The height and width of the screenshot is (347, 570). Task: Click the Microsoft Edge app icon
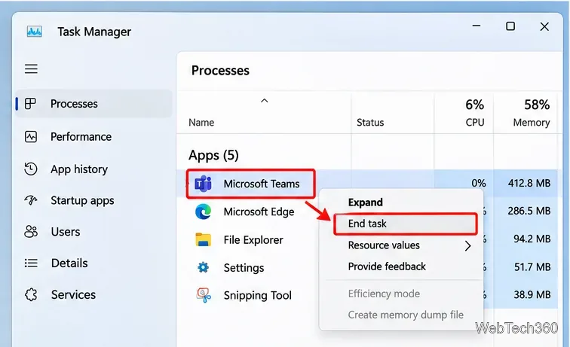(x=203, y=212)
